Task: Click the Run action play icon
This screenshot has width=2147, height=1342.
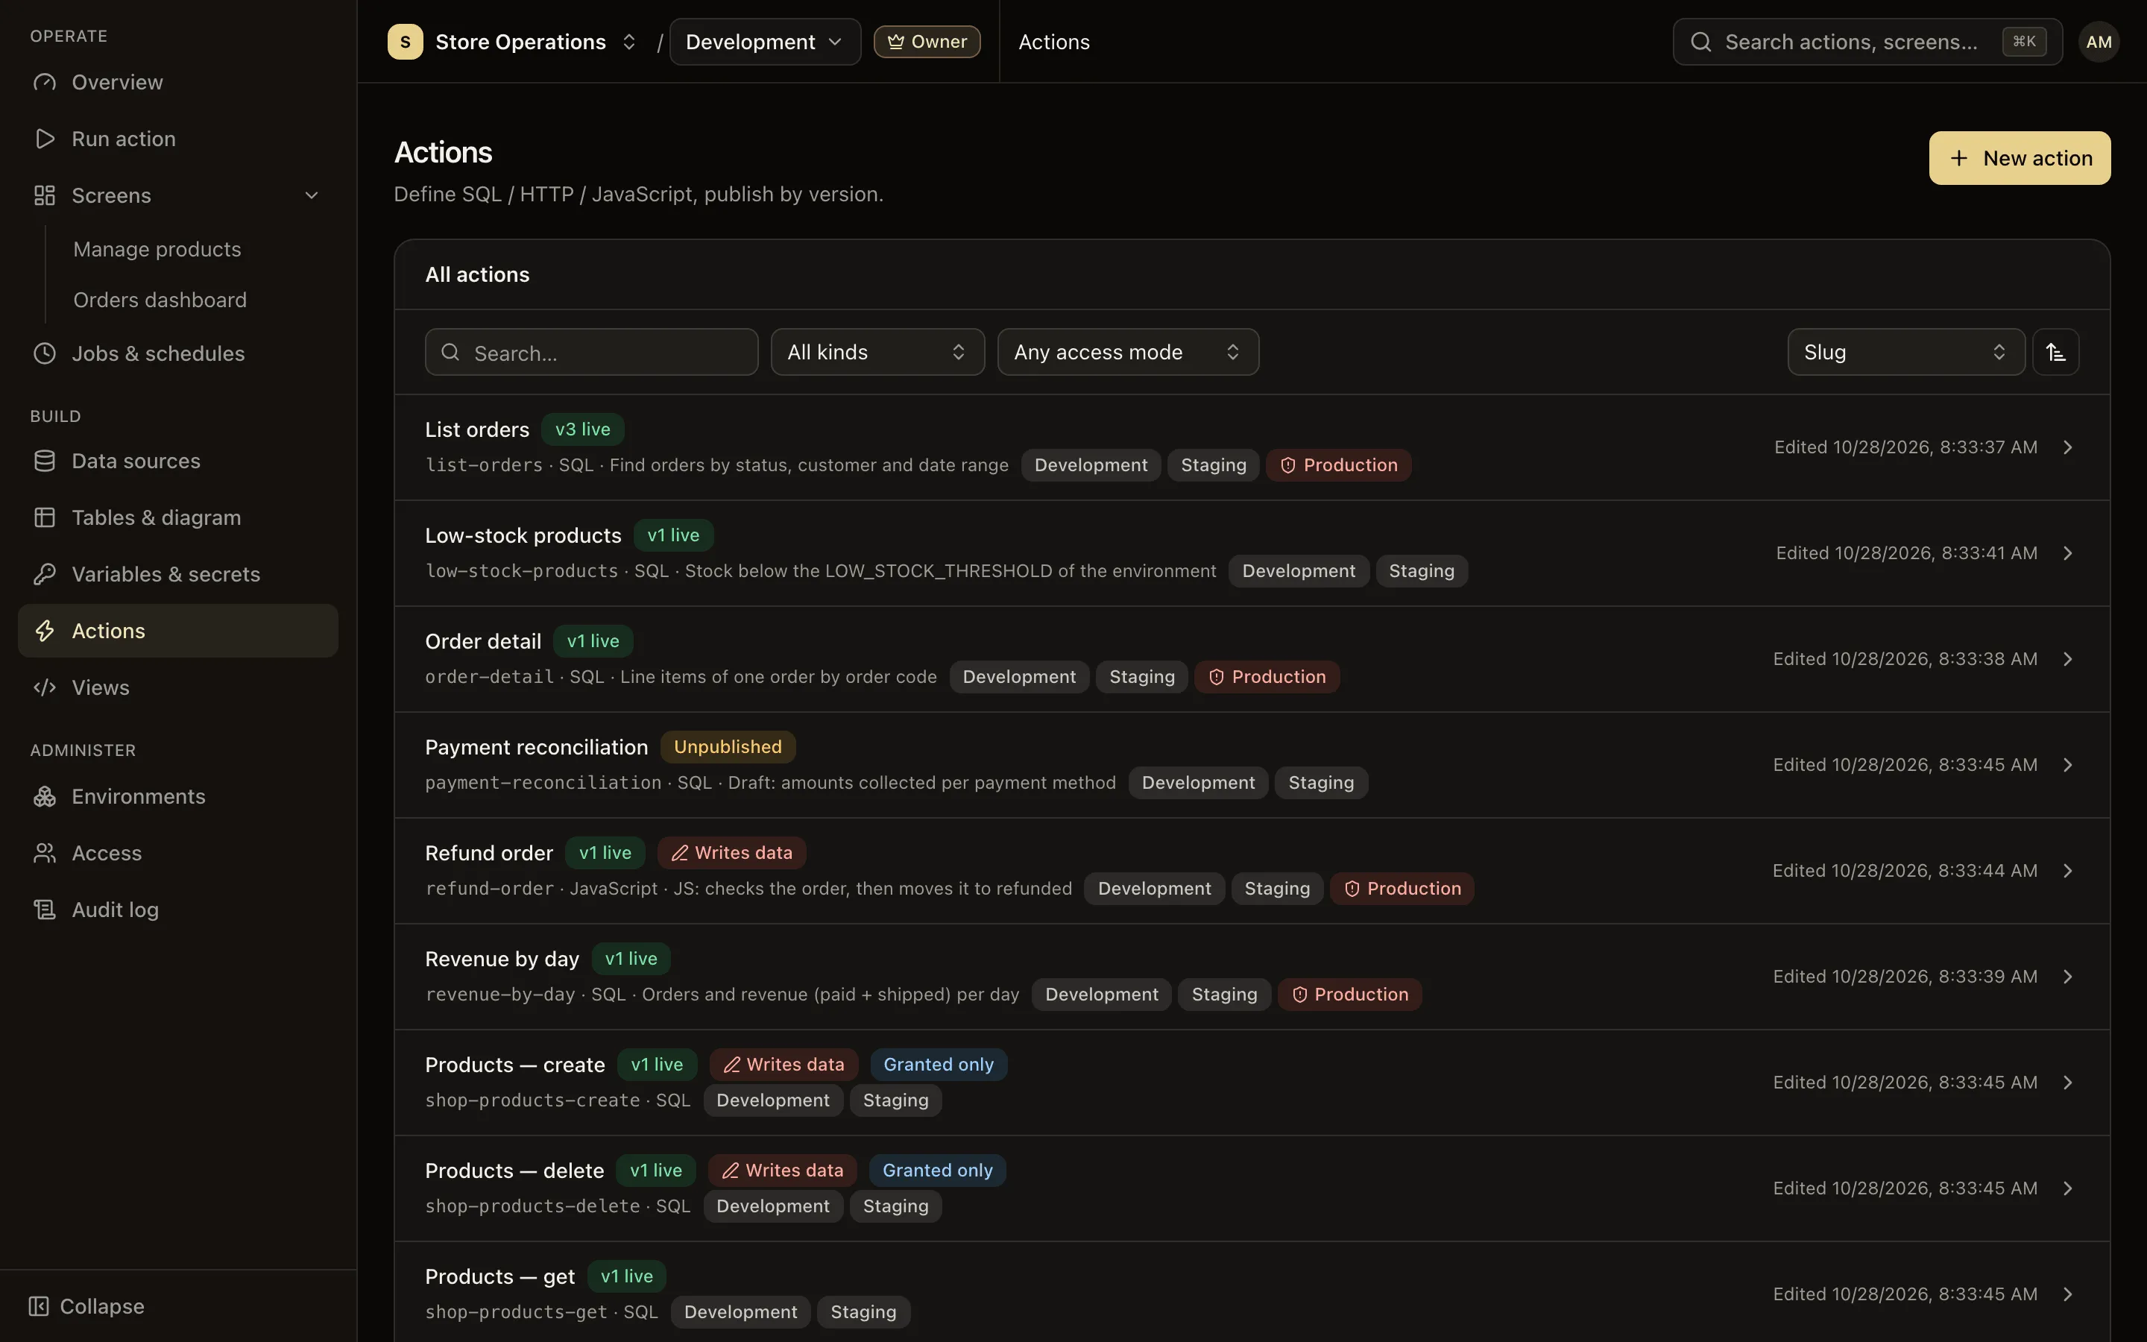Action: (x=45, y=139)
